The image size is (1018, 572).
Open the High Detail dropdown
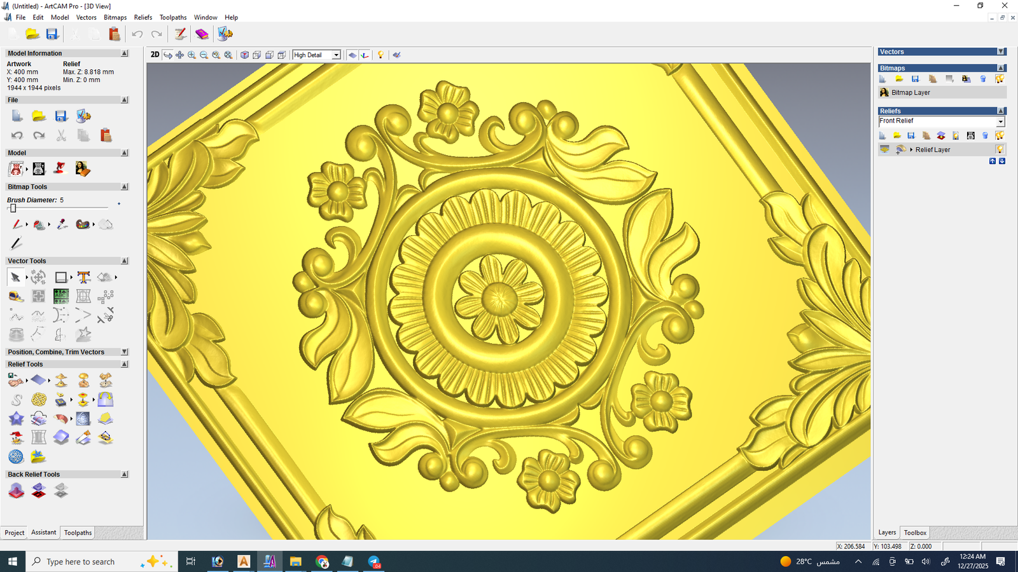tap(336, 55)
